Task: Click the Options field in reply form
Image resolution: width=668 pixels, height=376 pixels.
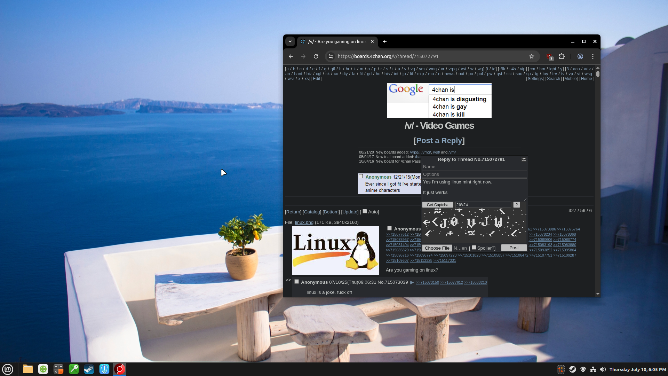Action: coord(475,174)
